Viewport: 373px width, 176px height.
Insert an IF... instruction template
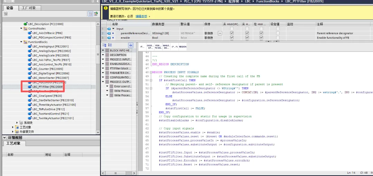pyautogui.click(x=142, y=47)
